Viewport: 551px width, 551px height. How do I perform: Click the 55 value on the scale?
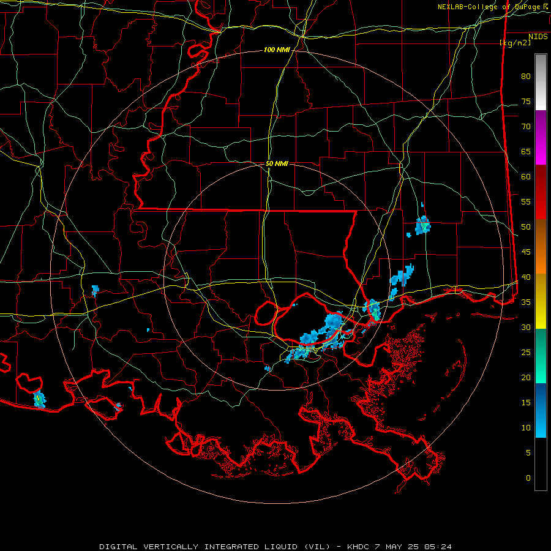526,201
